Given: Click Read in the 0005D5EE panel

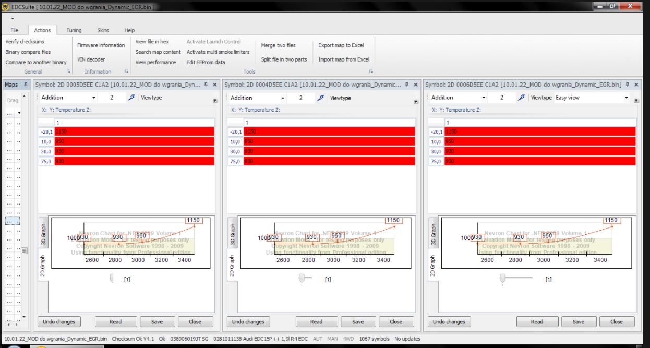Looking at the screenshot, I should pyautogui.click(x=116, y=321).
